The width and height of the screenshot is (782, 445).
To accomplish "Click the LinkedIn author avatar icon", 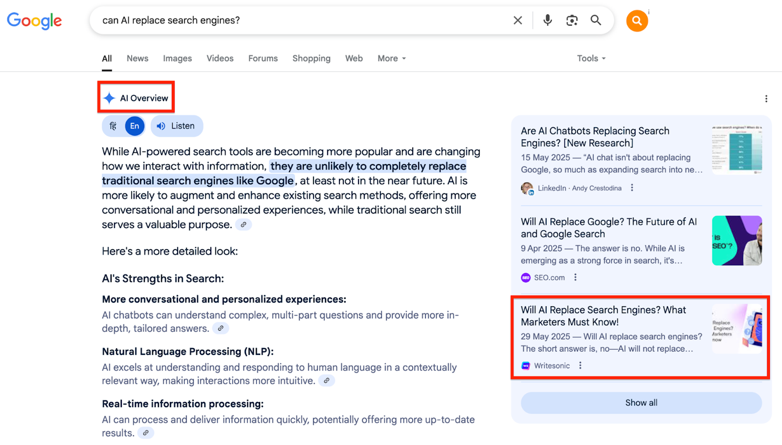I will pos(527,188).
